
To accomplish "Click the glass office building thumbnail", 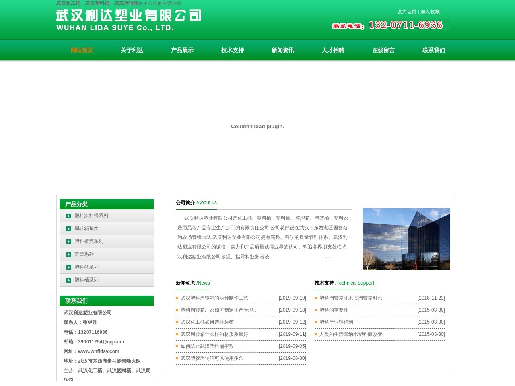I will tap(406, 239).
